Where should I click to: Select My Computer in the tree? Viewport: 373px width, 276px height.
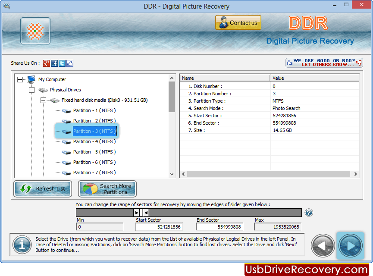tap(52, 79)
